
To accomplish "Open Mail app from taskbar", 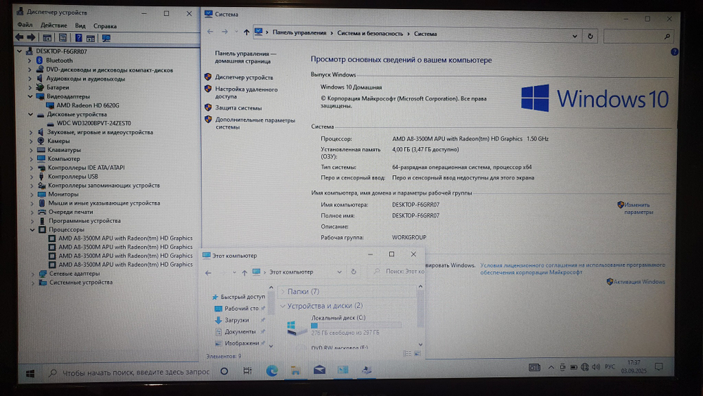I will (319, 369).
